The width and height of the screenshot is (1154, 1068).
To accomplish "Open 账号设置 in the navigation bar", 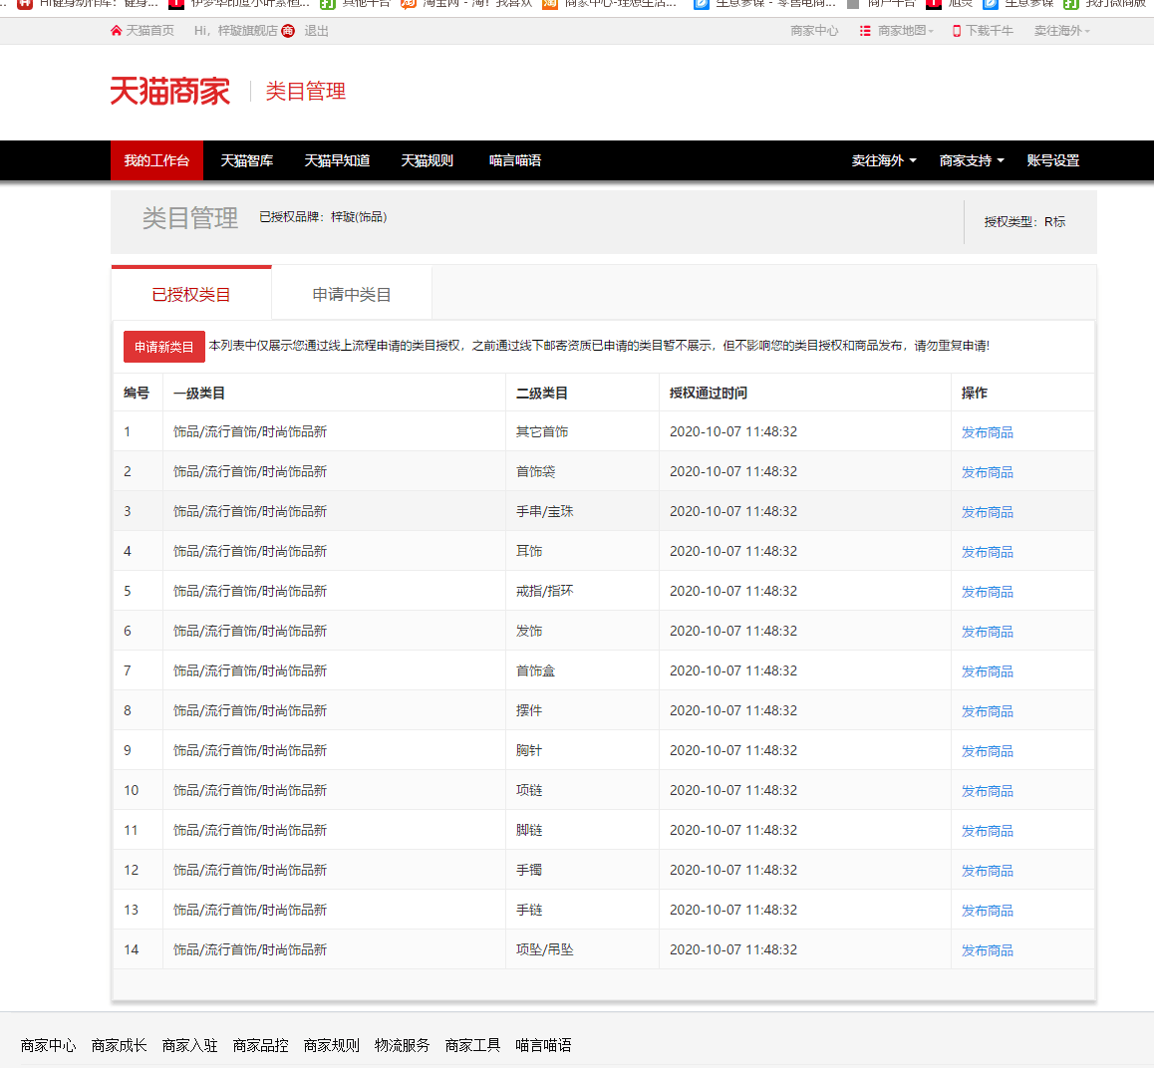I will point(1053,160).
